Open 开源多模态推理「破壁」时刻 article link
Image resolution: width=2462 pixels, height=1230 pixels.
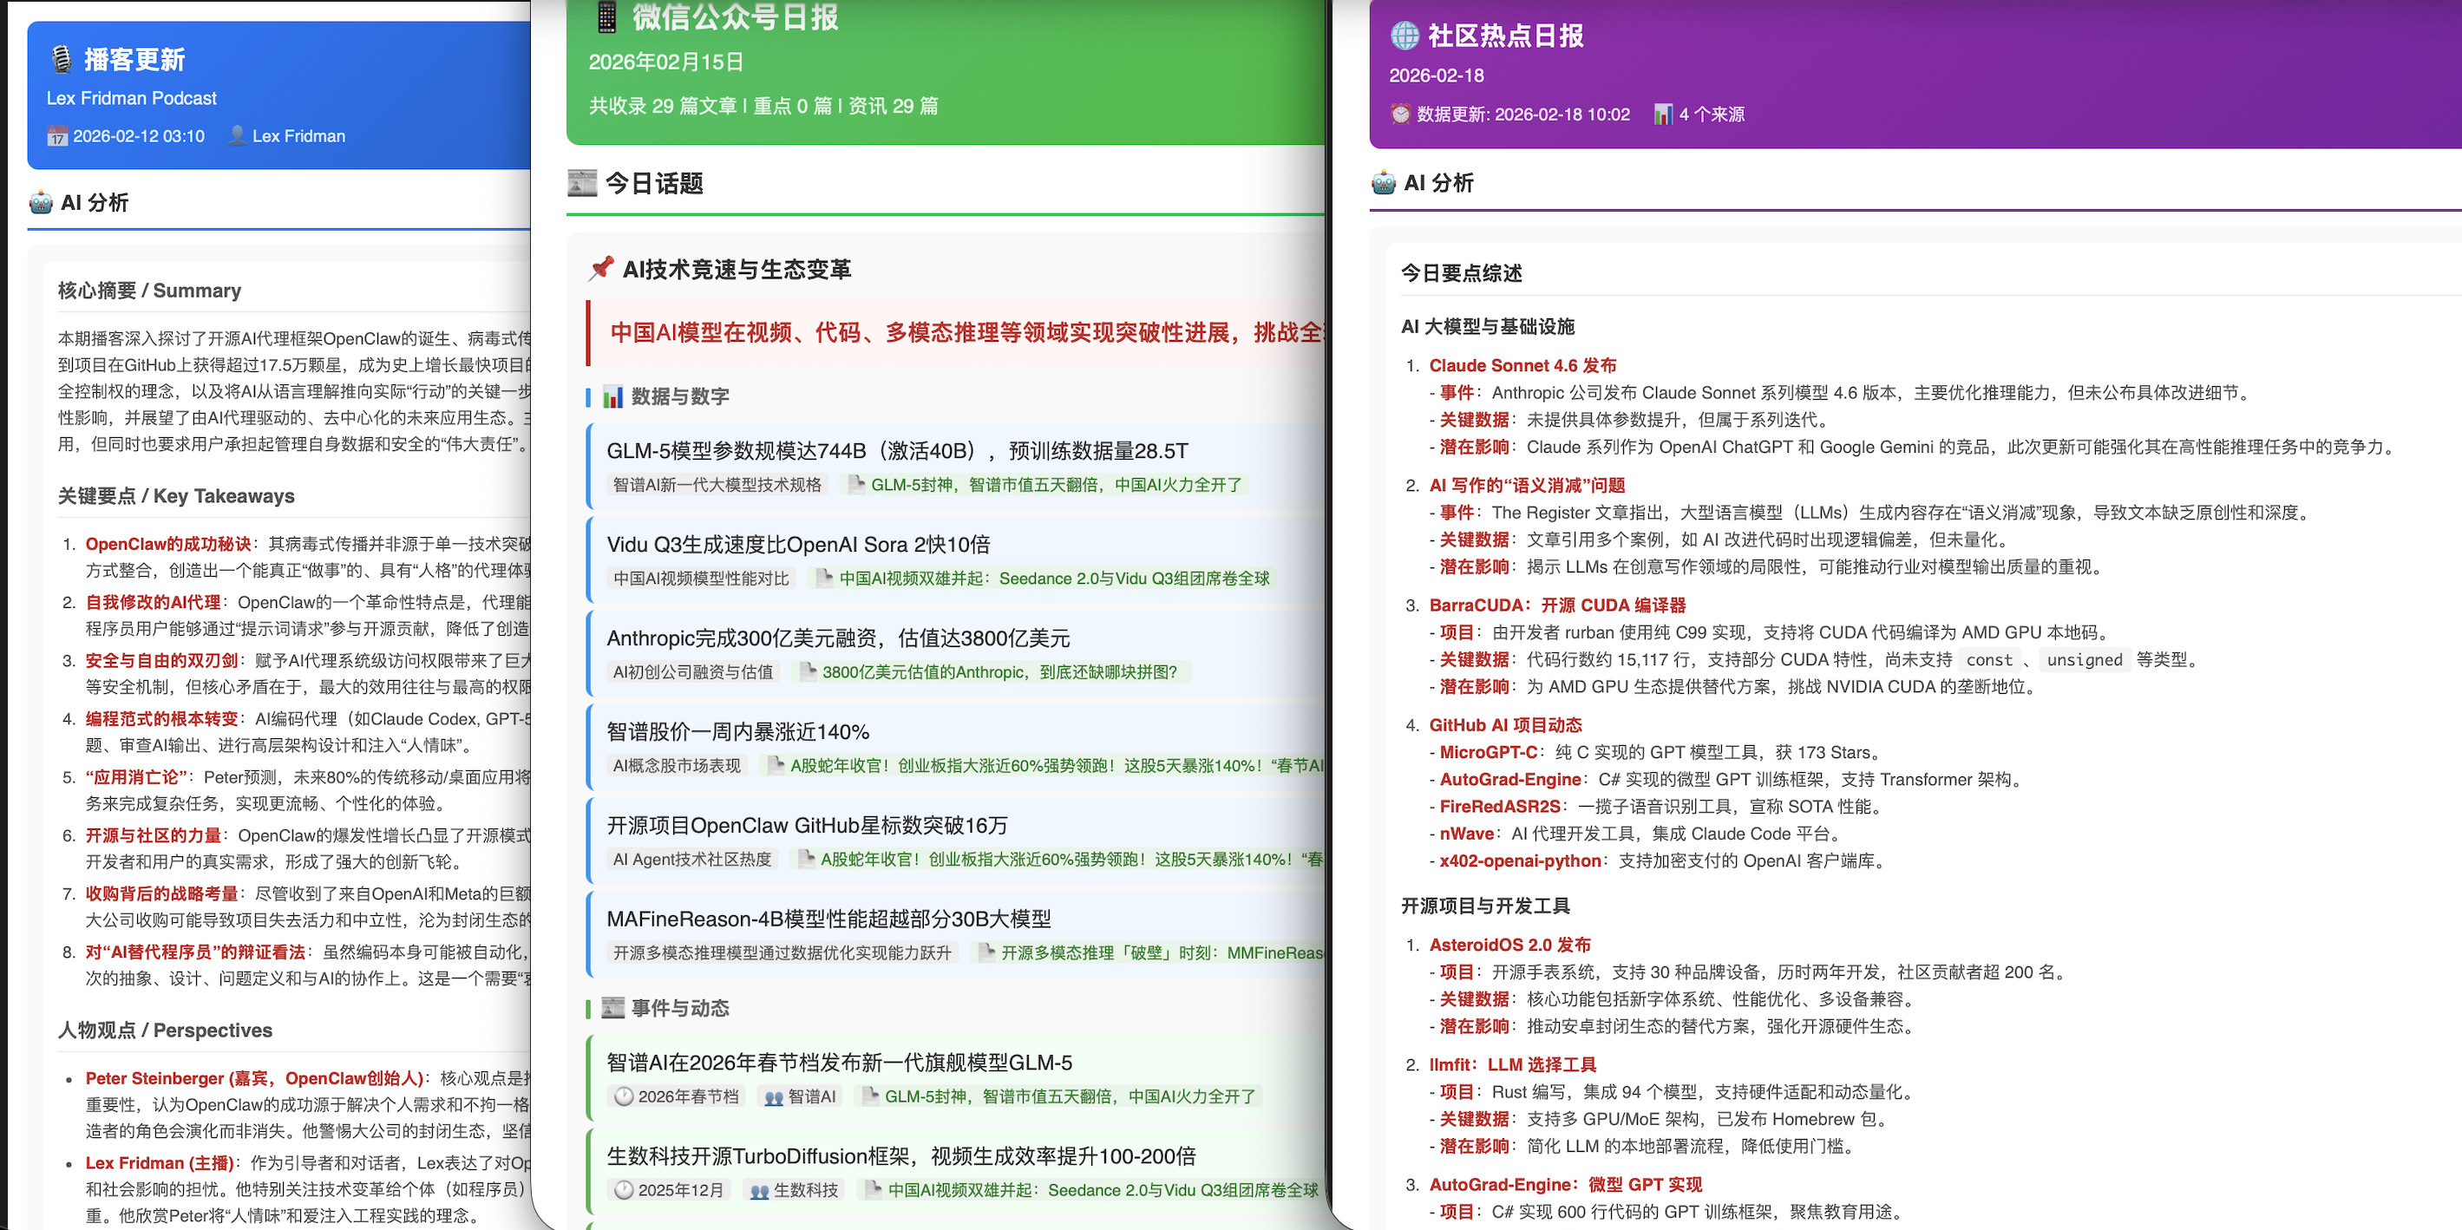pyautogui.click(x=1162, y=952)
